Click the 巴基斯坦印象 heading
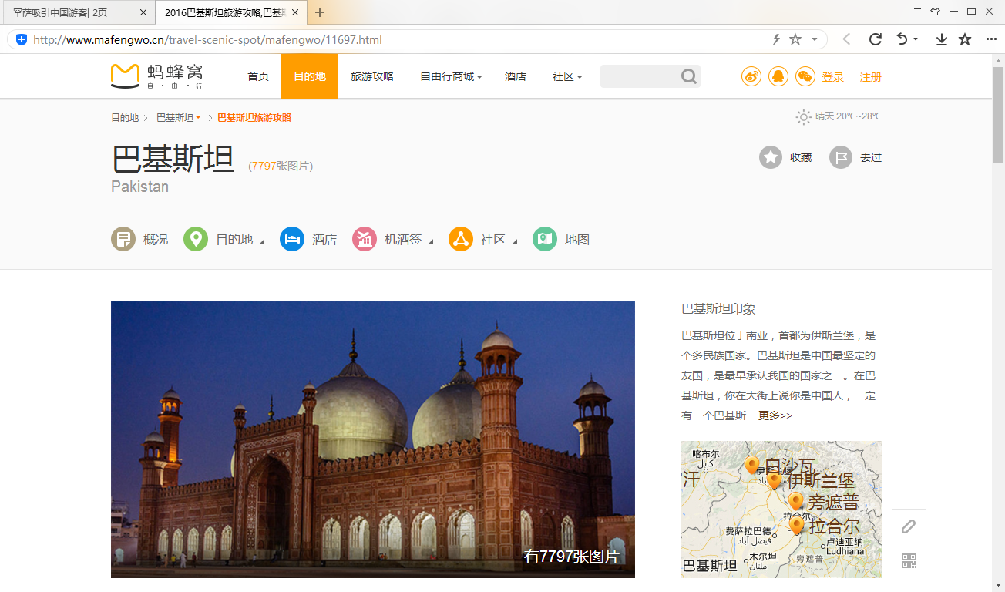This screenshot has width=1005, height=592. click(x=718, y=308)
